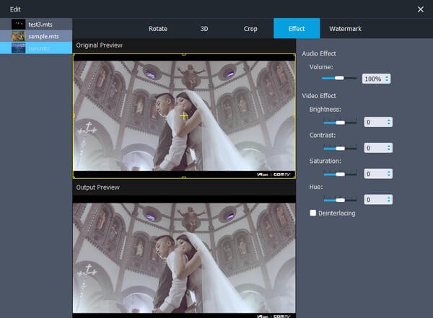The image size is (433, 318).
Task: Select the Effect tab
Action: 297,28
